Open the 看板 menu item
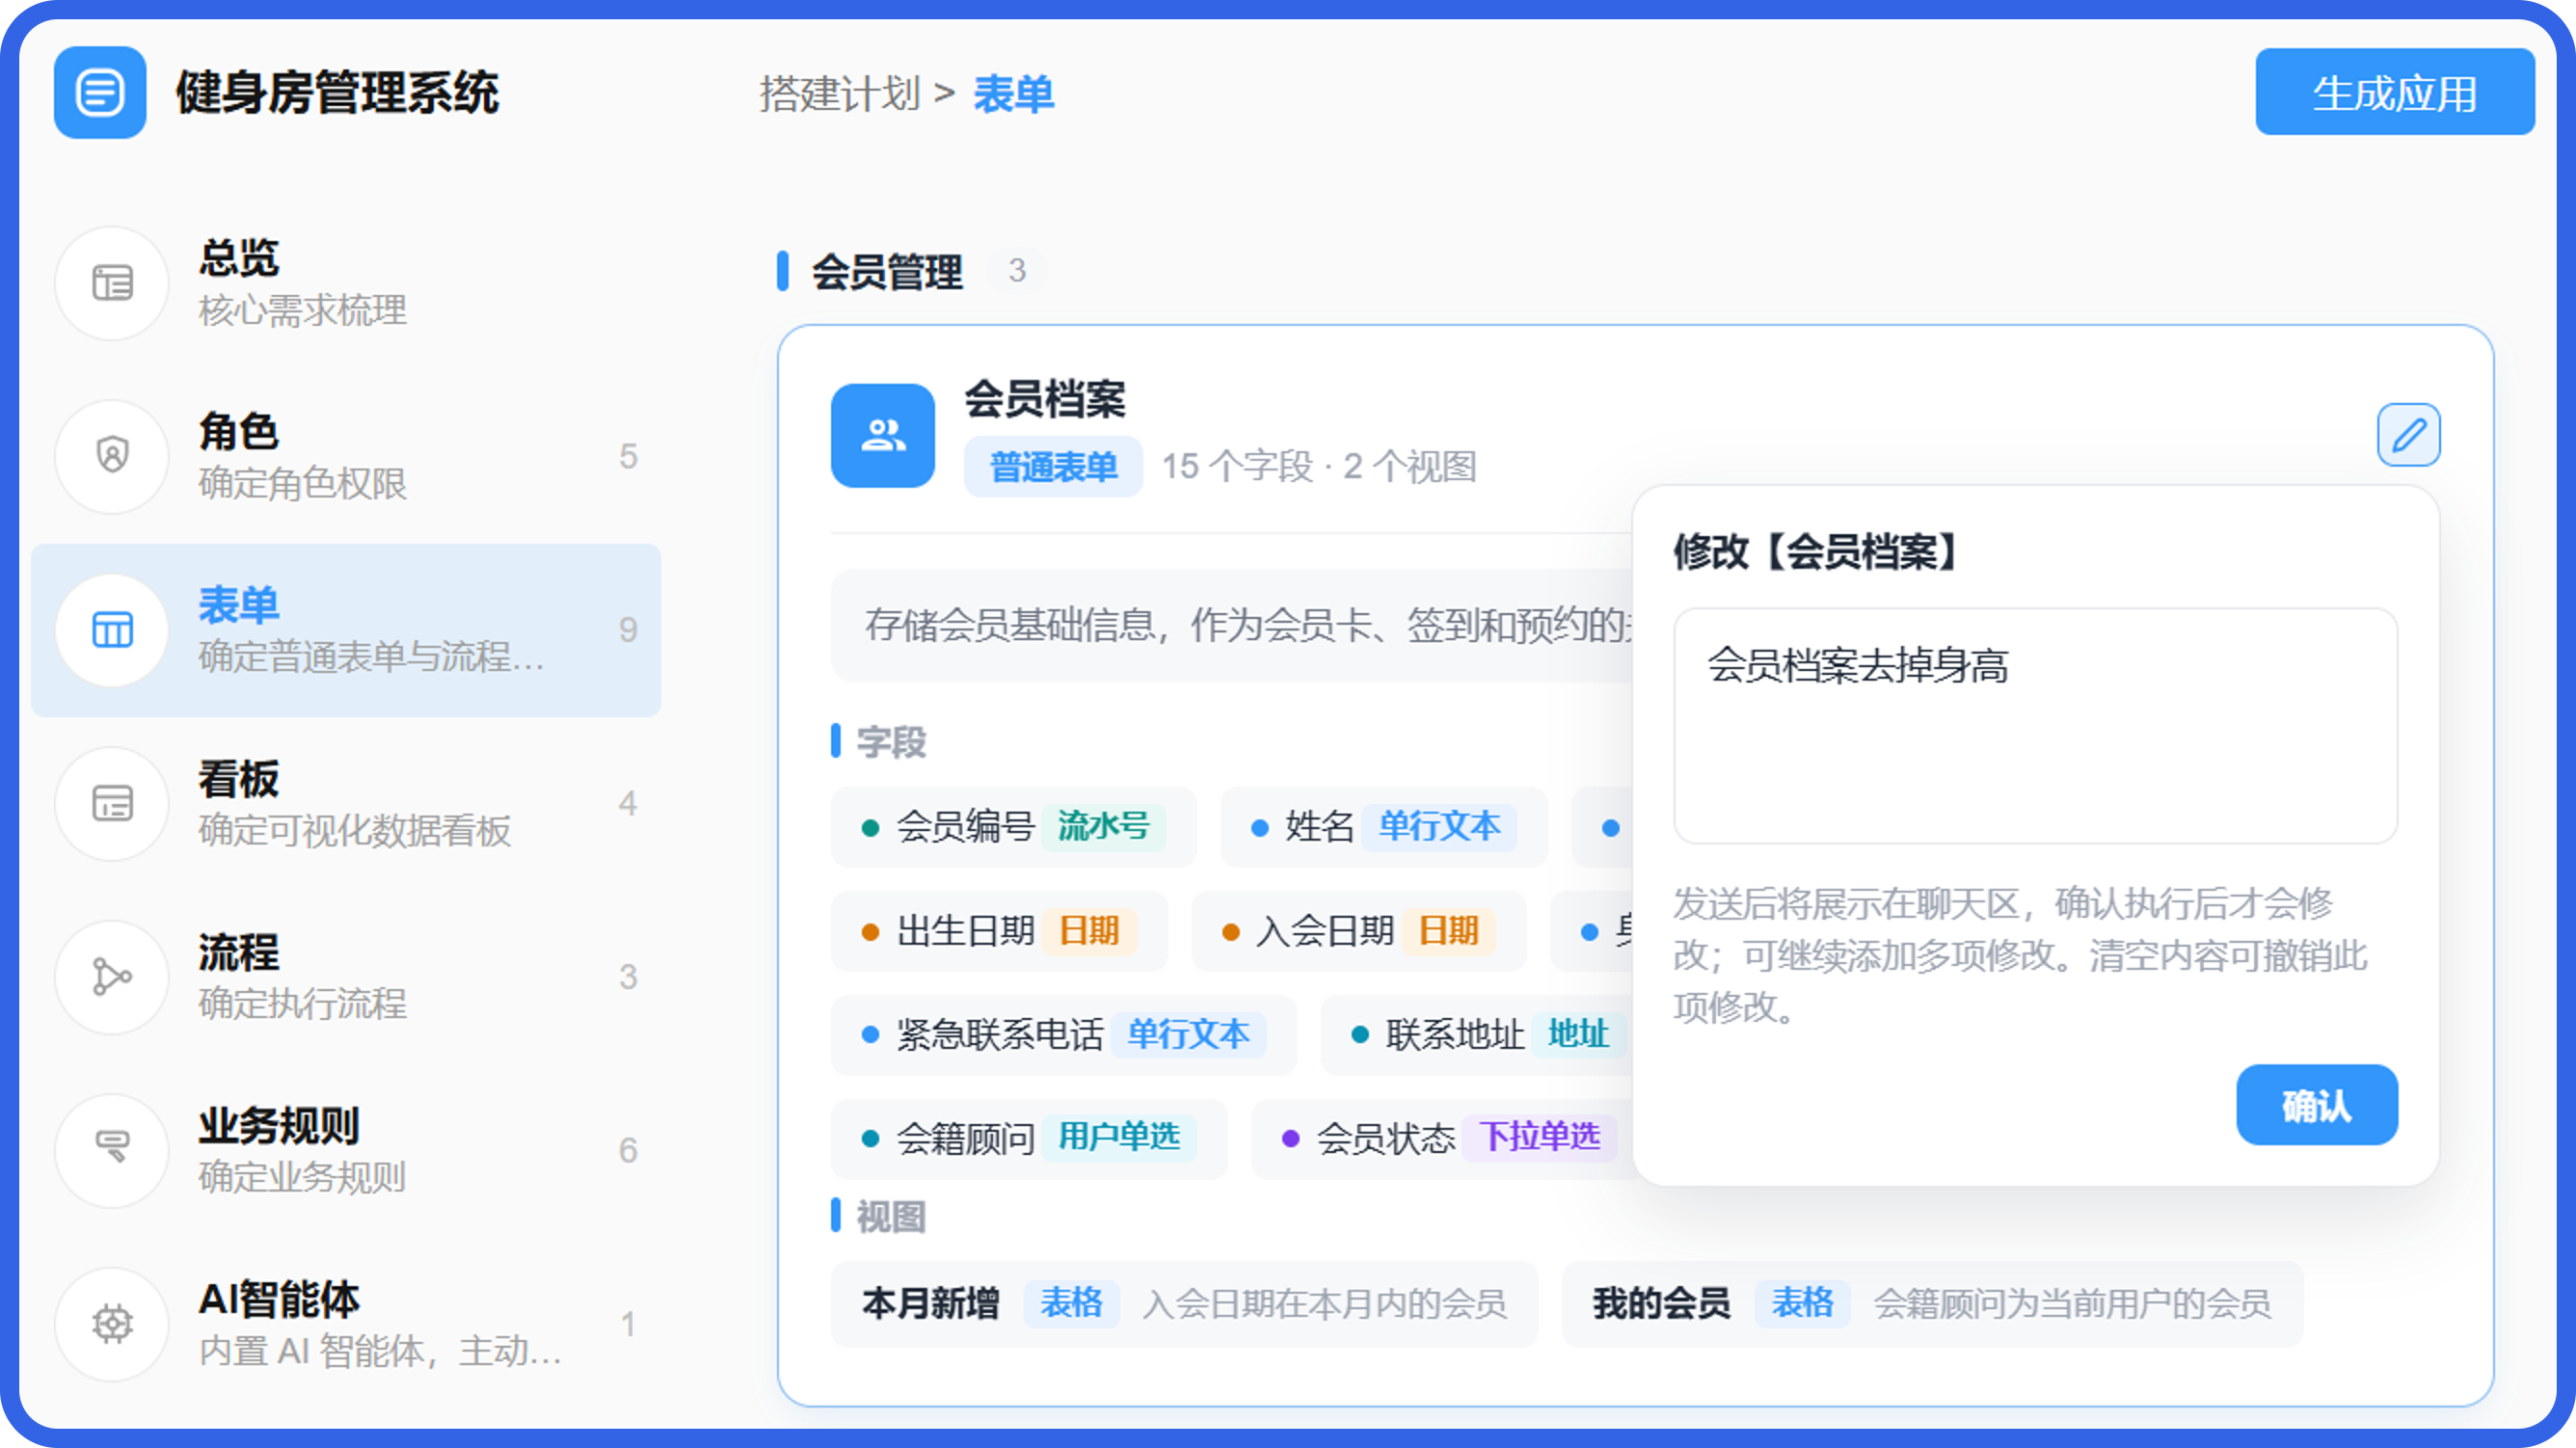 (346, 803)
